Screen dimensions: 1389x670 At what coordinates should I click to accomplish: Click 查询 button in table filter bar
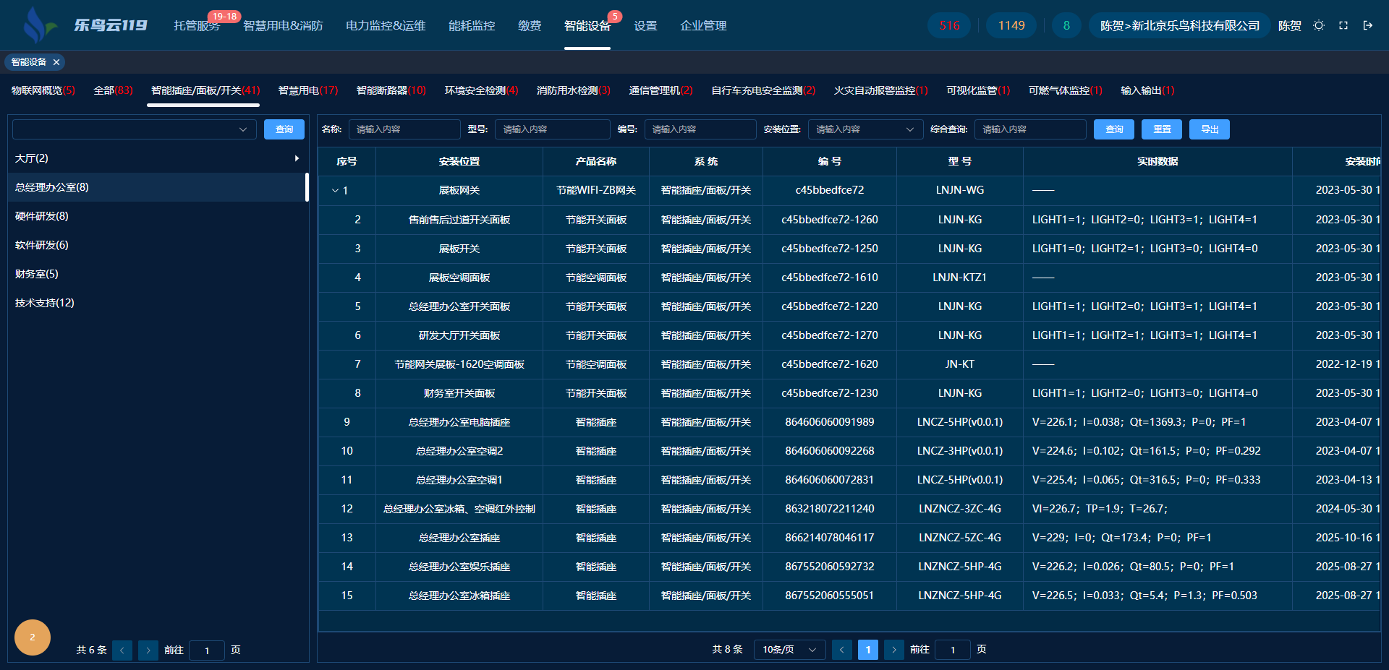(1114, 129)
